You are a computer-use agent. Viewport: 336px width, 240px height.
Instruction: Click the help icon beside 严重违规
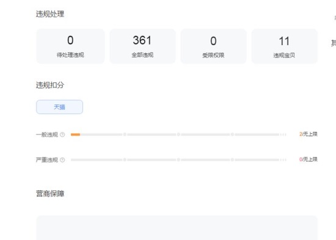62,160
